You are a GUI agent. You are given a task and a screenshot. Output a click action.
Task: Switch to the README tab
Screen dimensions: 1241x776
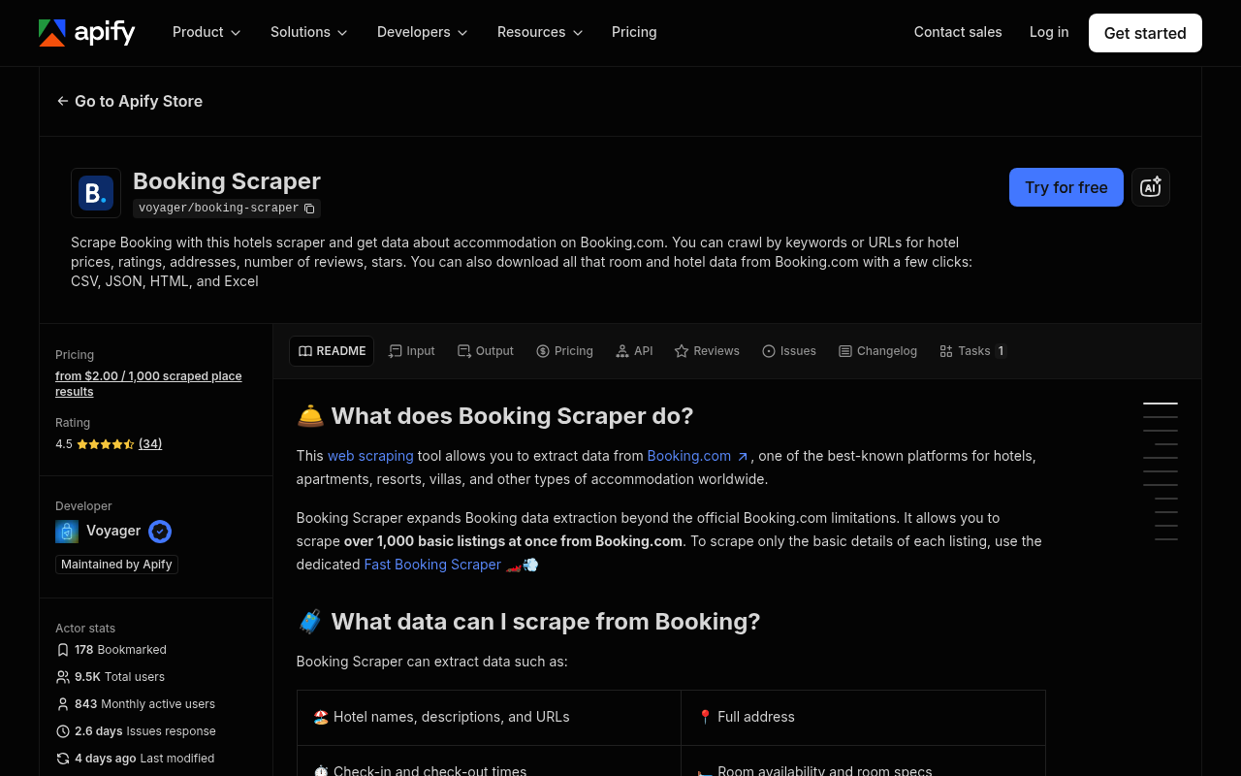tap(332, 351)
